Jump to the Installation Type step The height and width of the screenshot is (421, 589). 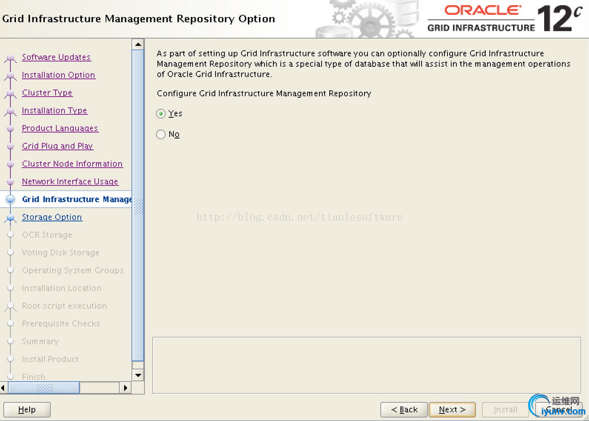[x=54, y=110]
